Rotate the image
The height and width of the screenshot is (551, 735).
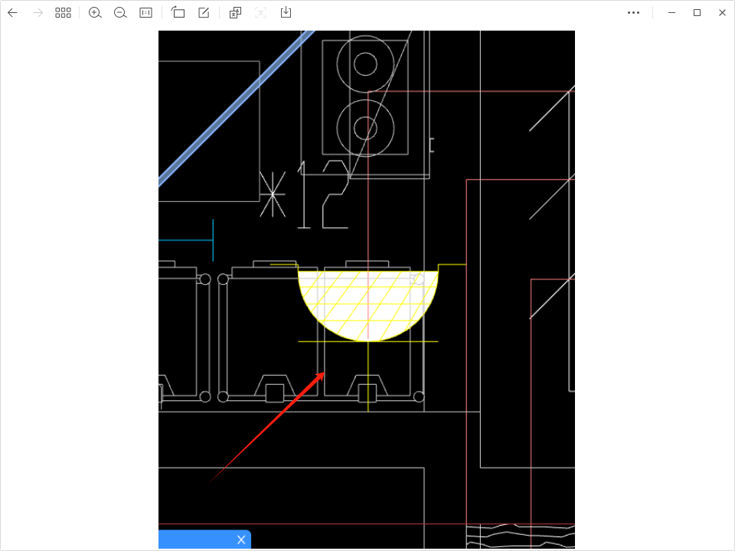pos(178,12)
